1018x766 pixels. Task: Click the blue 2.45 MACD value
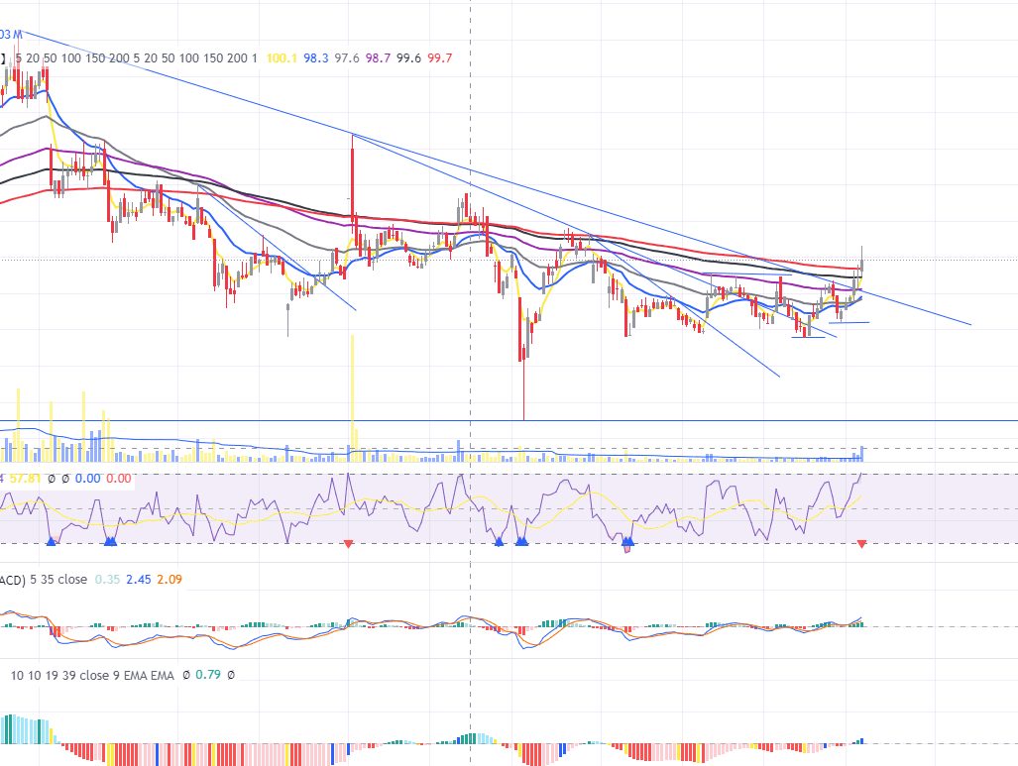point(139,579)
